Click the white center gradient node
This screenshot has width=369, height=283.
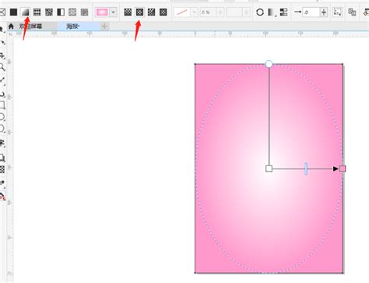coord(269,168)
